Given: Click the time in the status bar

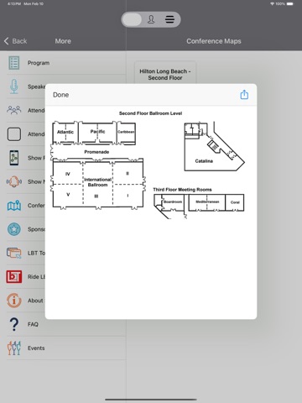Looking at the screenshot, I should (x=14, y=4).
